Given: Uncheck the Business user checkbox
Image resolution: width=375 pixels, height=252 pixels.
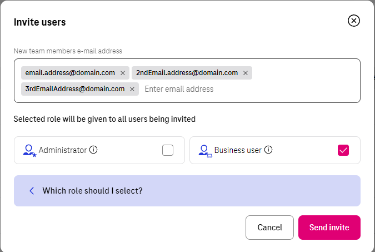Looking at the screenshot, I should pyautogui.click(x=343, y=150).
